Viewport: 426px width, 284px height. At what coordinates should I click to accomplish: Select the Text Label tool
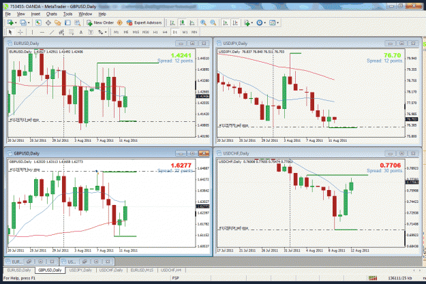(x=91, y=32)
